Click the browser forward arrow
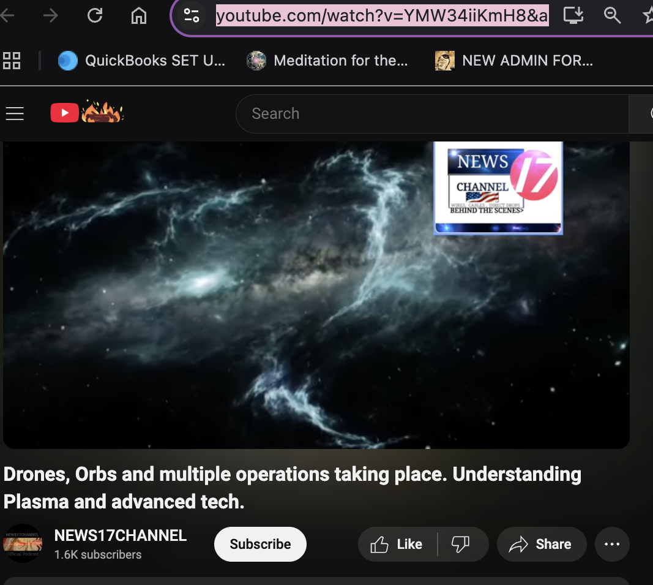Image resolution: width=653 pixels, height=585 pixels. [51, 16]
